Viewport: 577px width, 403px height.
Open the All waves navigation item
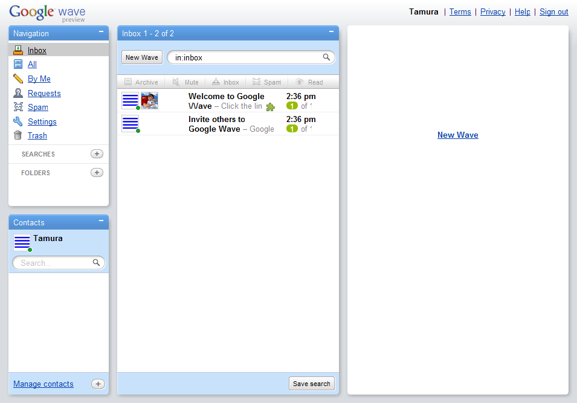click(x=32, y=65)
